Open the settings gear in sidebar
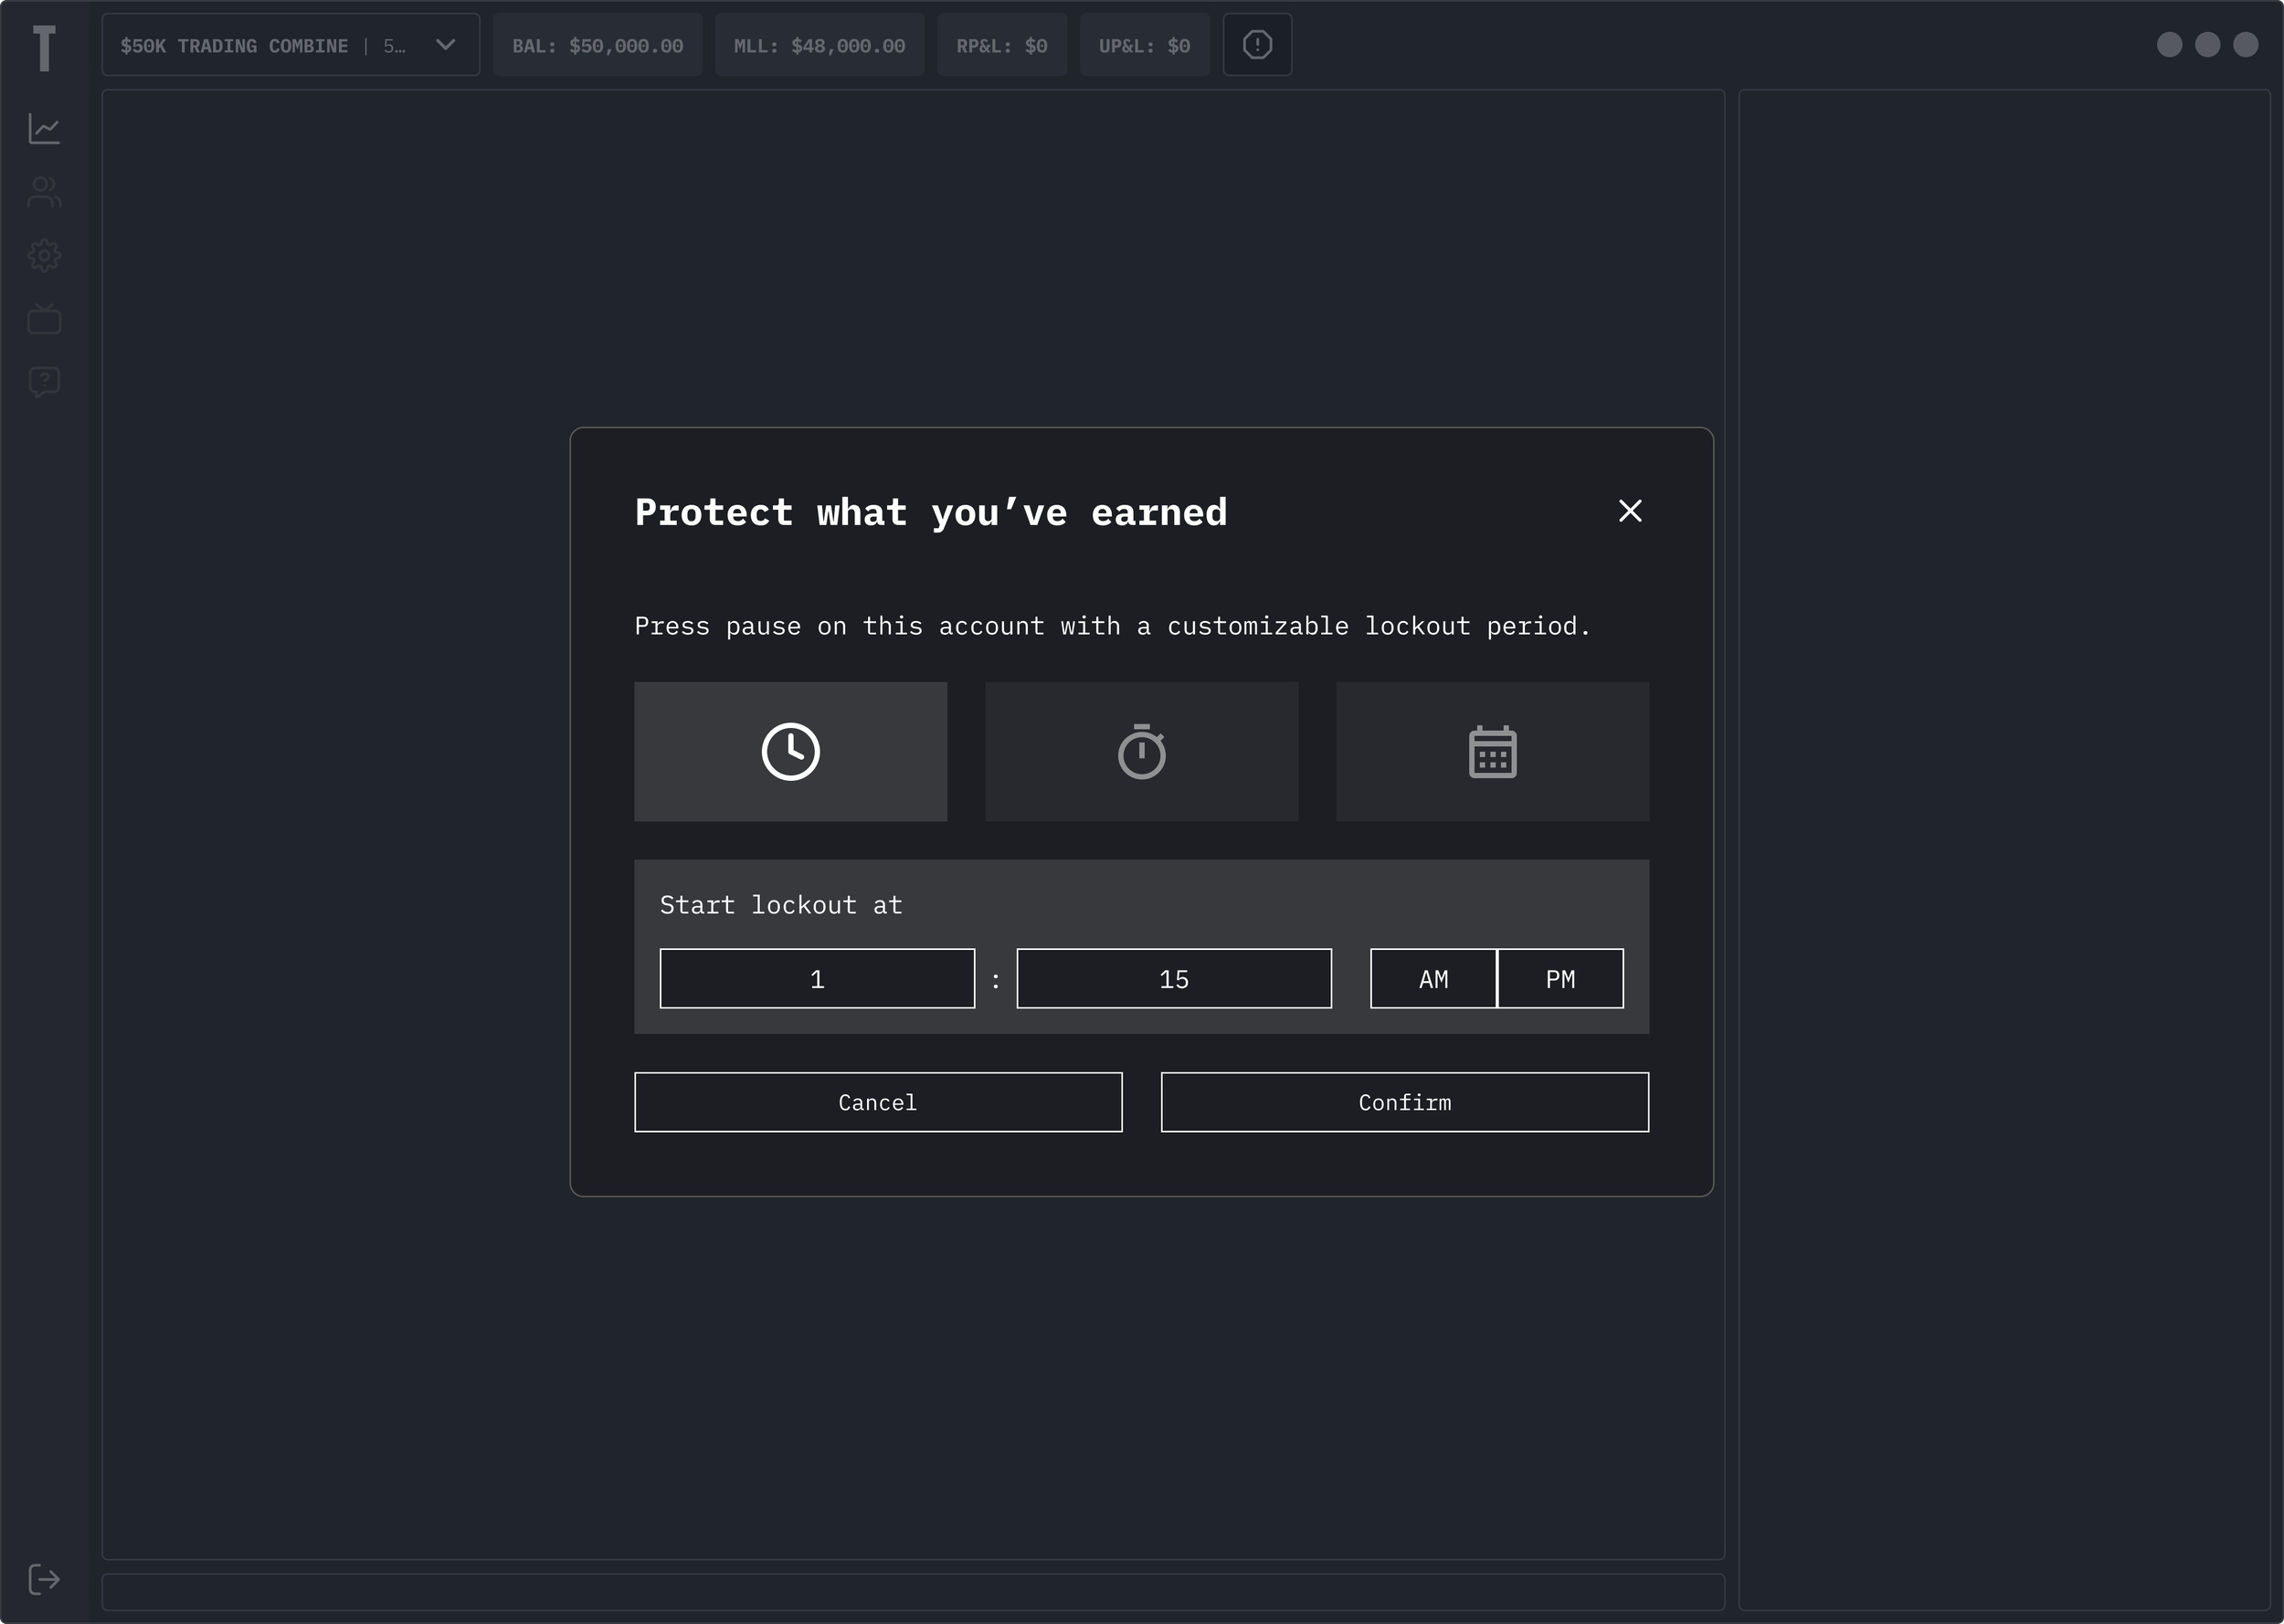This screenshot has width=2284, height=1624. tap(44, 255)
